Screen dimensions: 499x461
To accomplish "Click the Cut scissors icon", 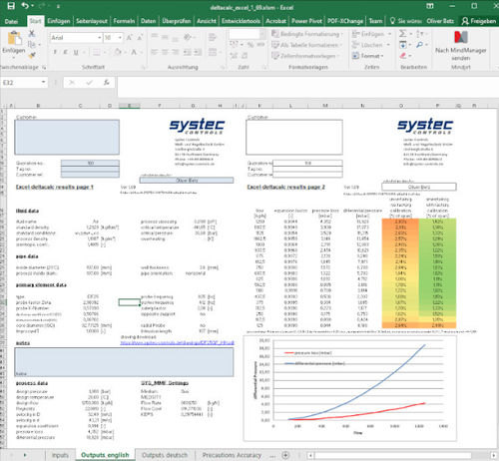I will [32, 33].
